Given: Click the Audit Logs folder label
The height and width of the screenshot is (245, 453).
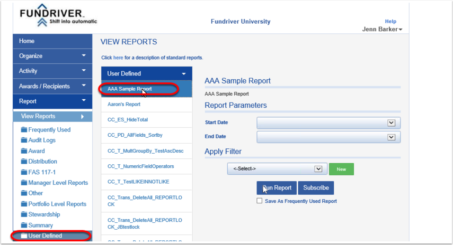Looking at the screenshot, I should [42, 140].
